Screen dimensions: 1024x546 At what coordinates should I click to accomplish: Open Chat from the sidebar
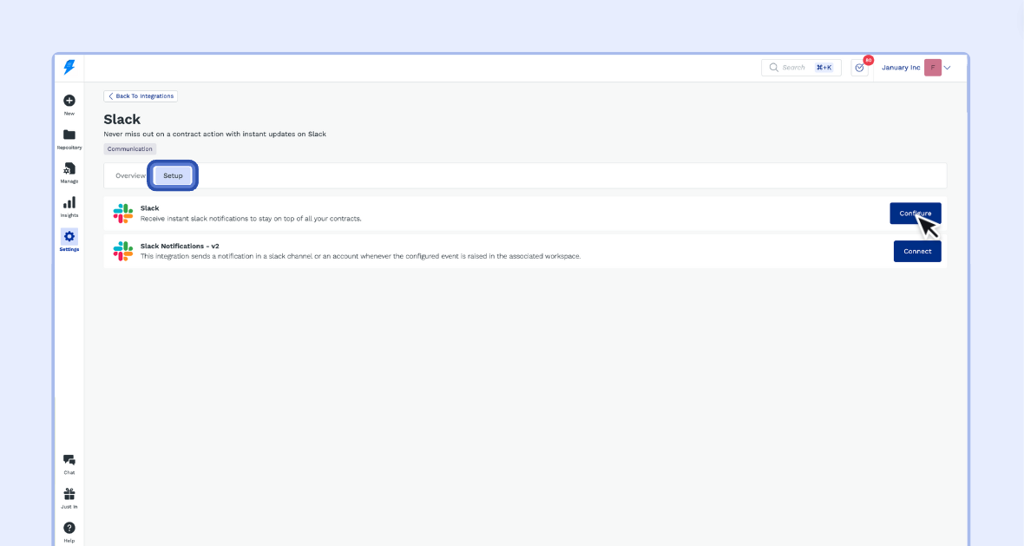click(x=69, y=464)
